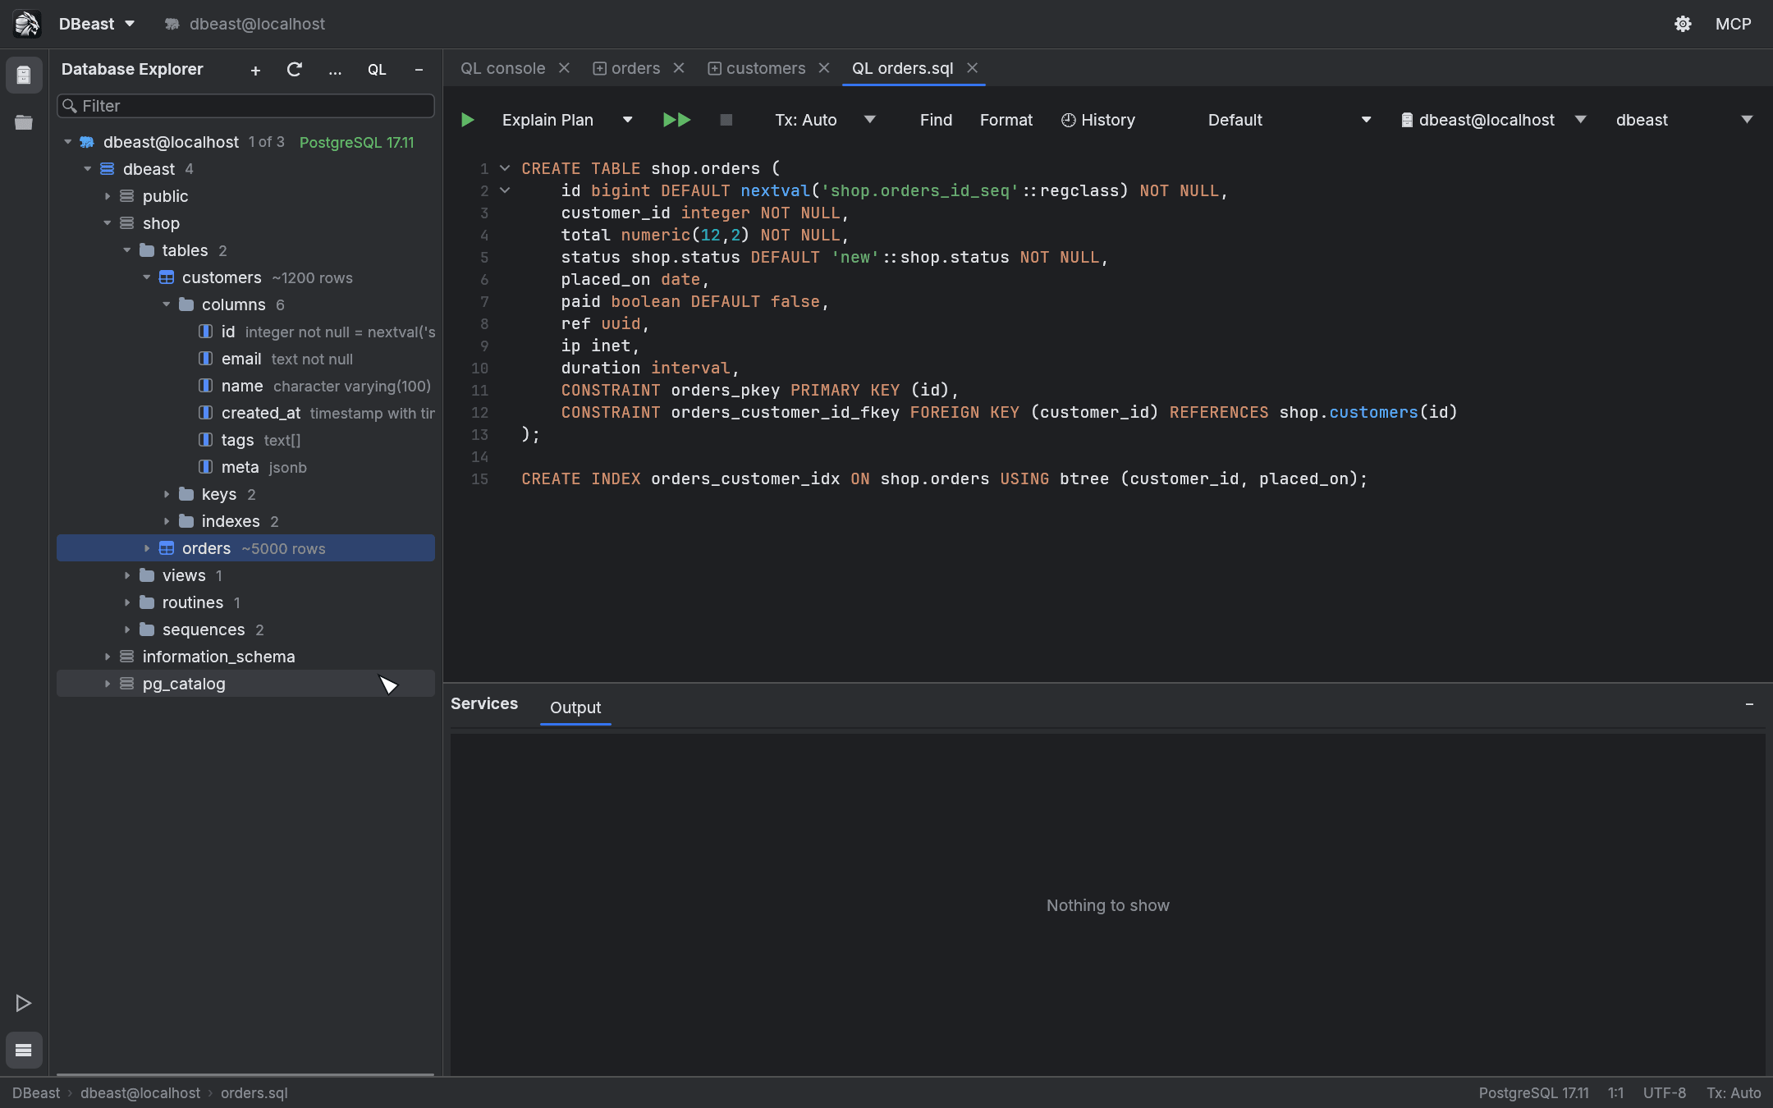Image resolution: width=1773 pixels, height=1108 pixels.
Task: Click the run triangle icon in left sidebar bottom
Action: coord(24,1003)
